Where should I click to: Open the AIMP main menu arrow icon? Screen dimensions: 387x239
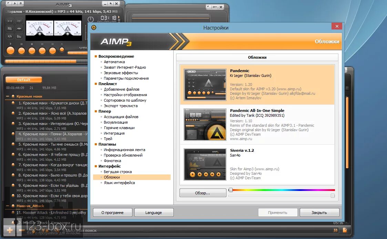pos(9,3)
